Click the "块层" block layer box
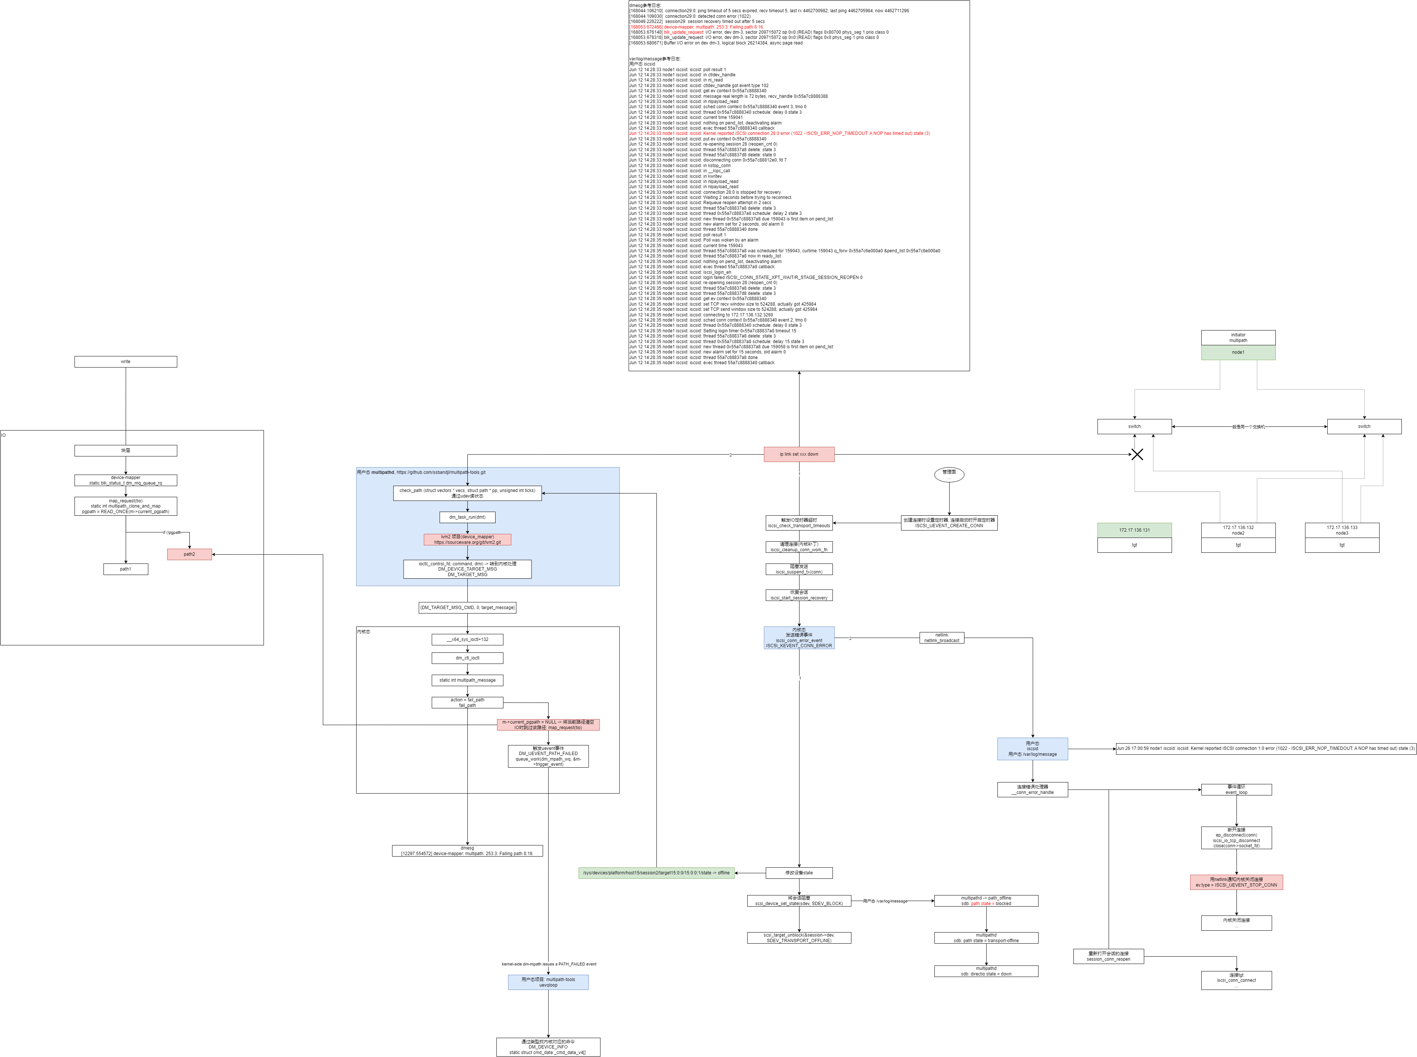This screenshot has width=1417, height=1057. pyautogui.click(x=125, y=451)
